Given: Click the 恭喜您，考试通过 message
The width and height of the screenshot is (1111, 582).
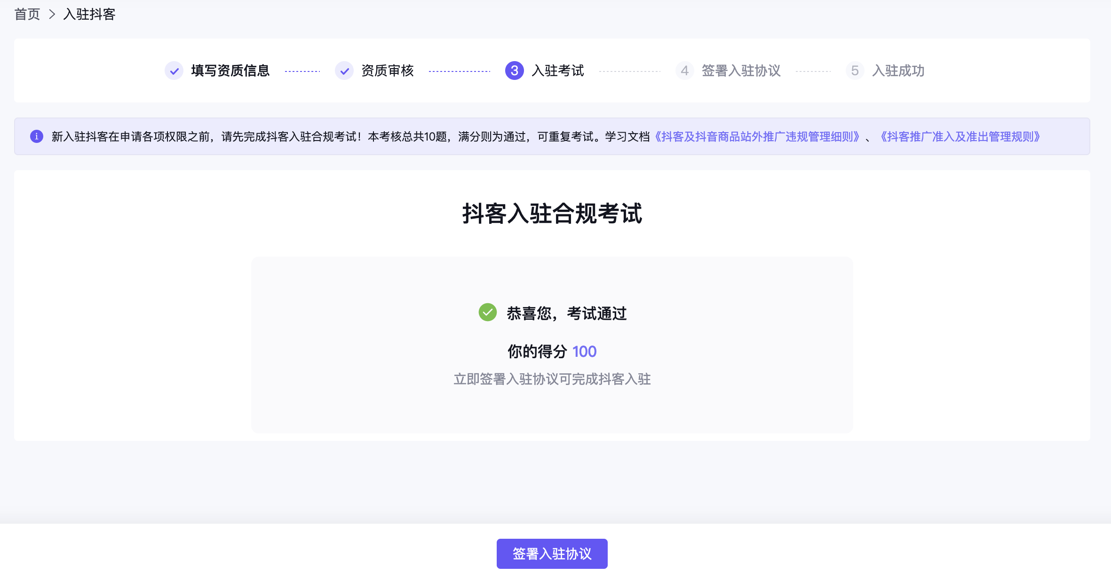Looking at the screenshot, I should [567, 313].
